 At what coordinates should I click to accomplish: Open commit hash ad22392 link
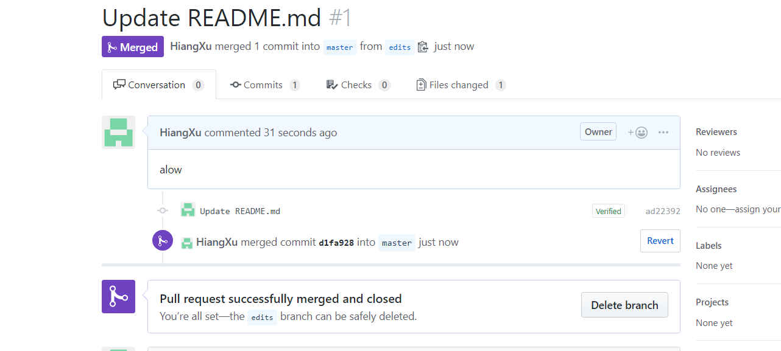coord(663,211)
